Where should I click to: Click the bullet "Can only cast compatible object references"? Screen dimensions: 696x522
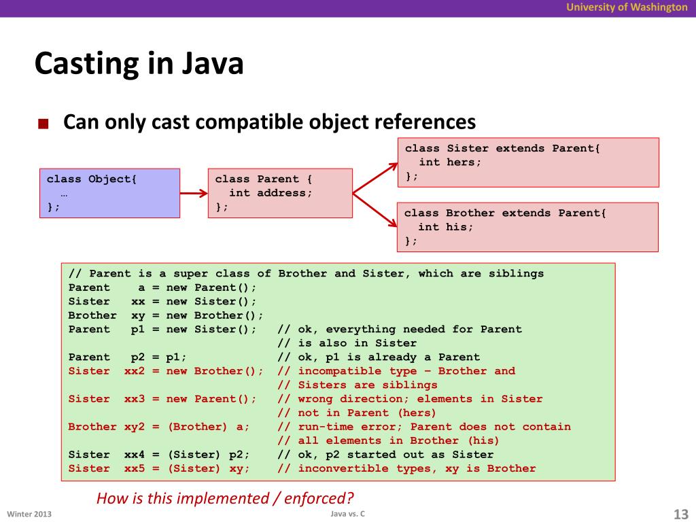pos(269,122)
